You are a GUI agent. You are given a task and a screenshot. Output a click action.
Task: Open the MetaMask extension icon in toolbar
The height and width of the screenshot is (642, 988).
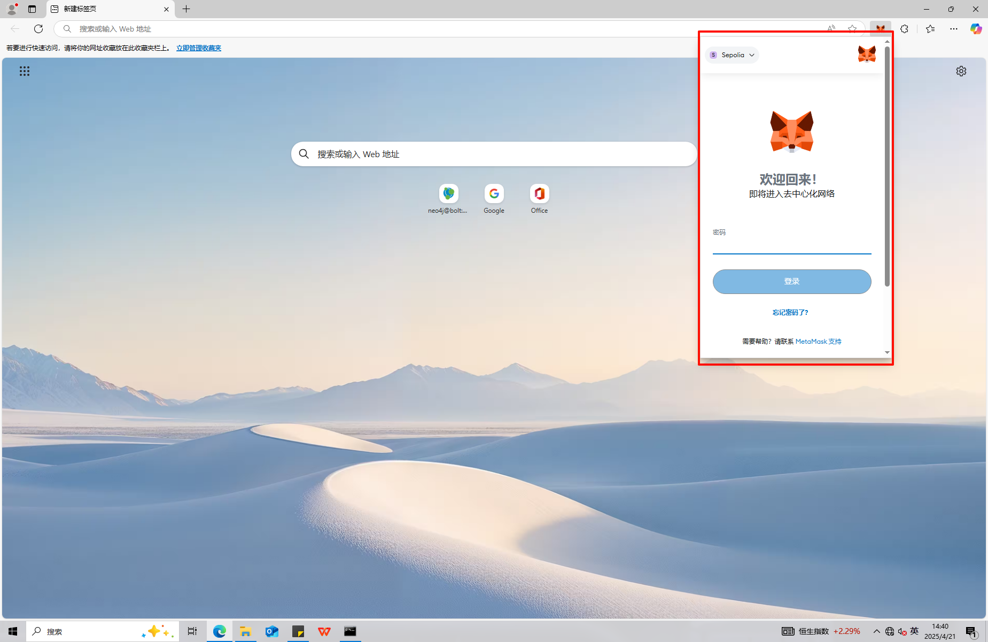pyautogui.click(x=880, y=29)
